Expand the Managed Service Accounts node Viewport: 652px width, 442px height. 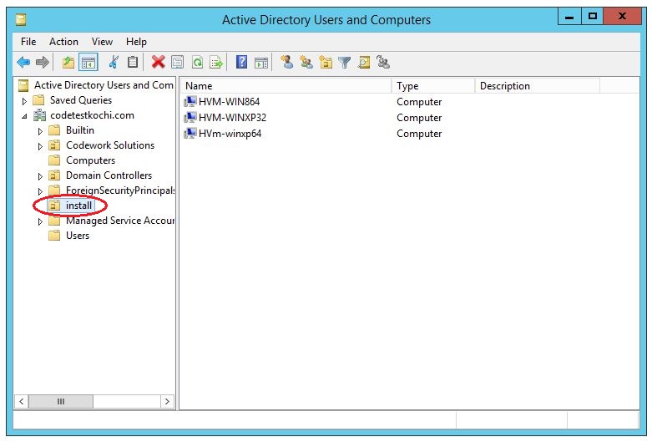tap(40, 221)
